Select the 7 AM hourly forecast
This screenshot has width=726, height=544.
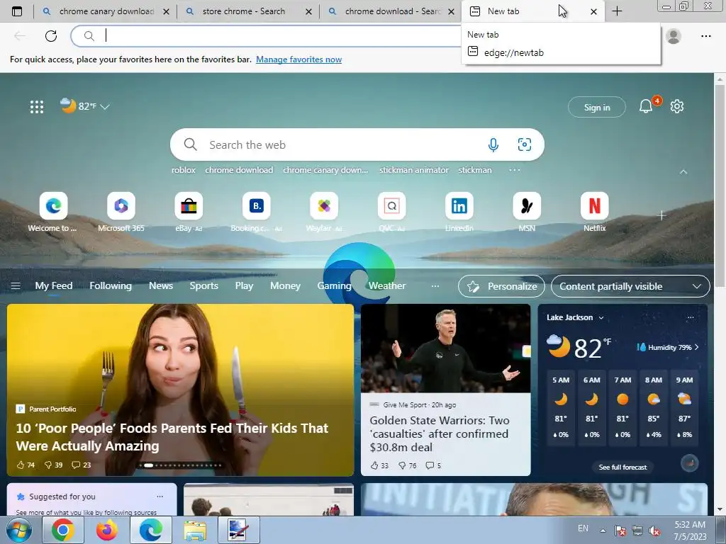click(x=622, y=407)
